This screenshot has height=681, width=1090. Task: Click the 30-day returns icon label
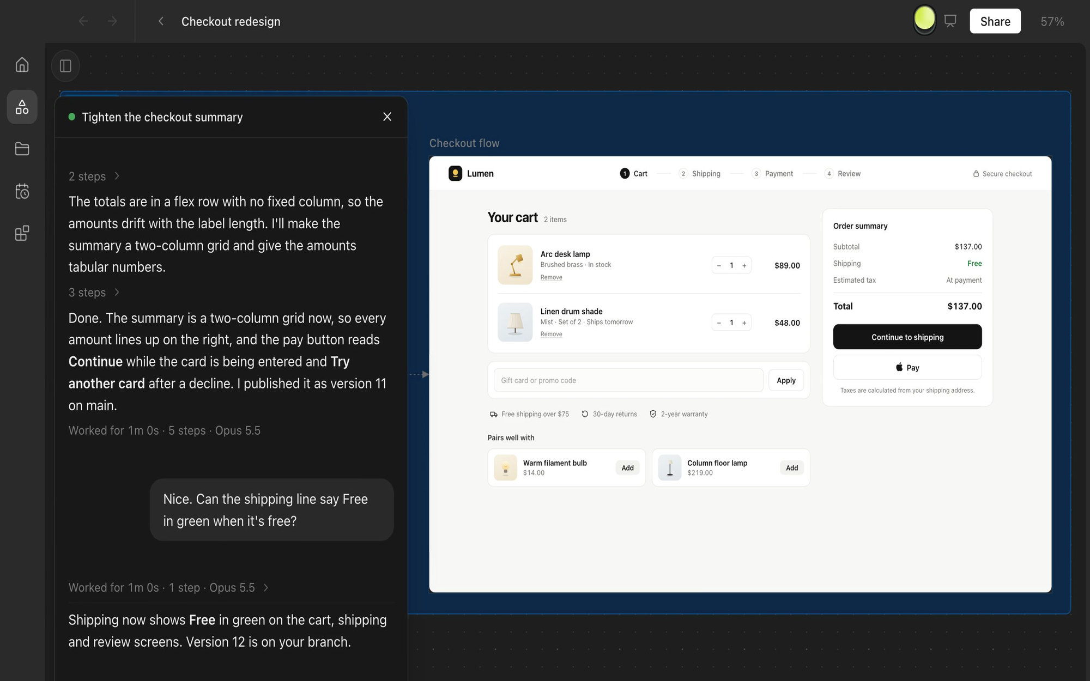[609, 414]
